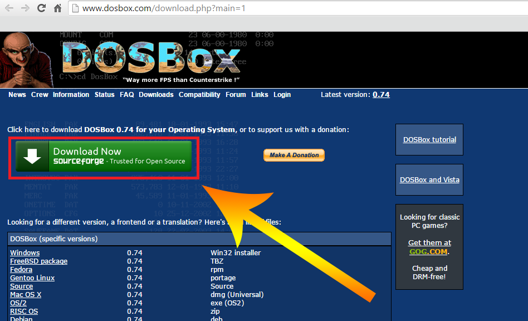Go forward with the browser forward arrow

pyautogui.click(x=25, y=8)
